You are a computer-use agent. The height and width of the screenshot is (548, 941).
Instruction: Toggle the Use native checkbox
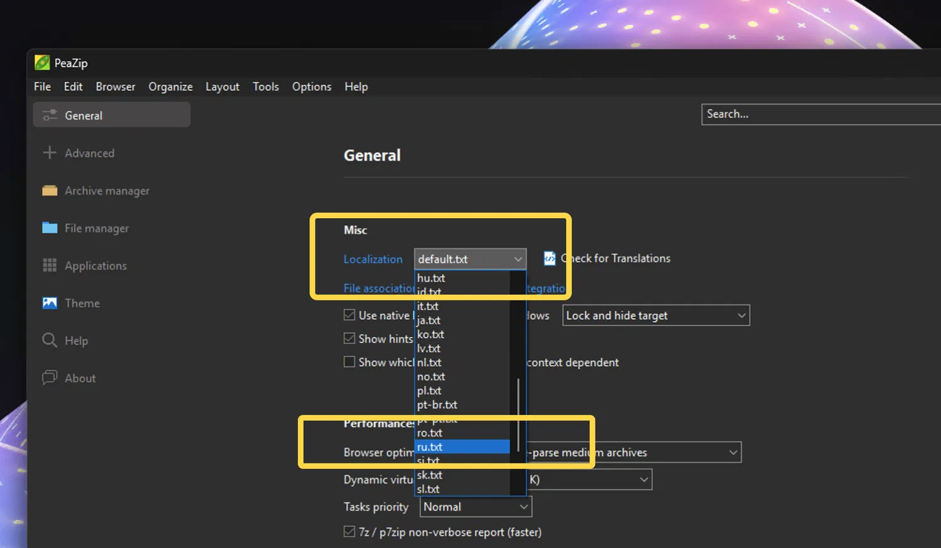pos(349,315)
